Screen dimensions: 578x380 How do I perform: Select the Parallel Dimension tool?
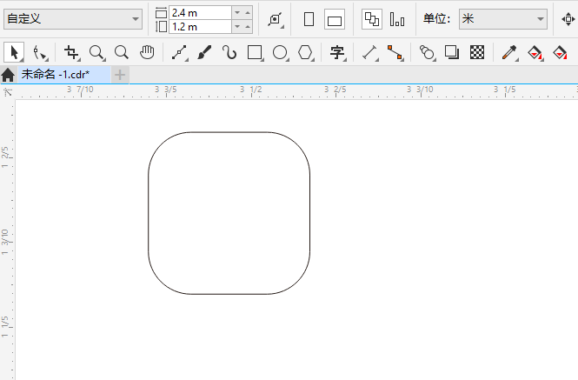point(369,53)
